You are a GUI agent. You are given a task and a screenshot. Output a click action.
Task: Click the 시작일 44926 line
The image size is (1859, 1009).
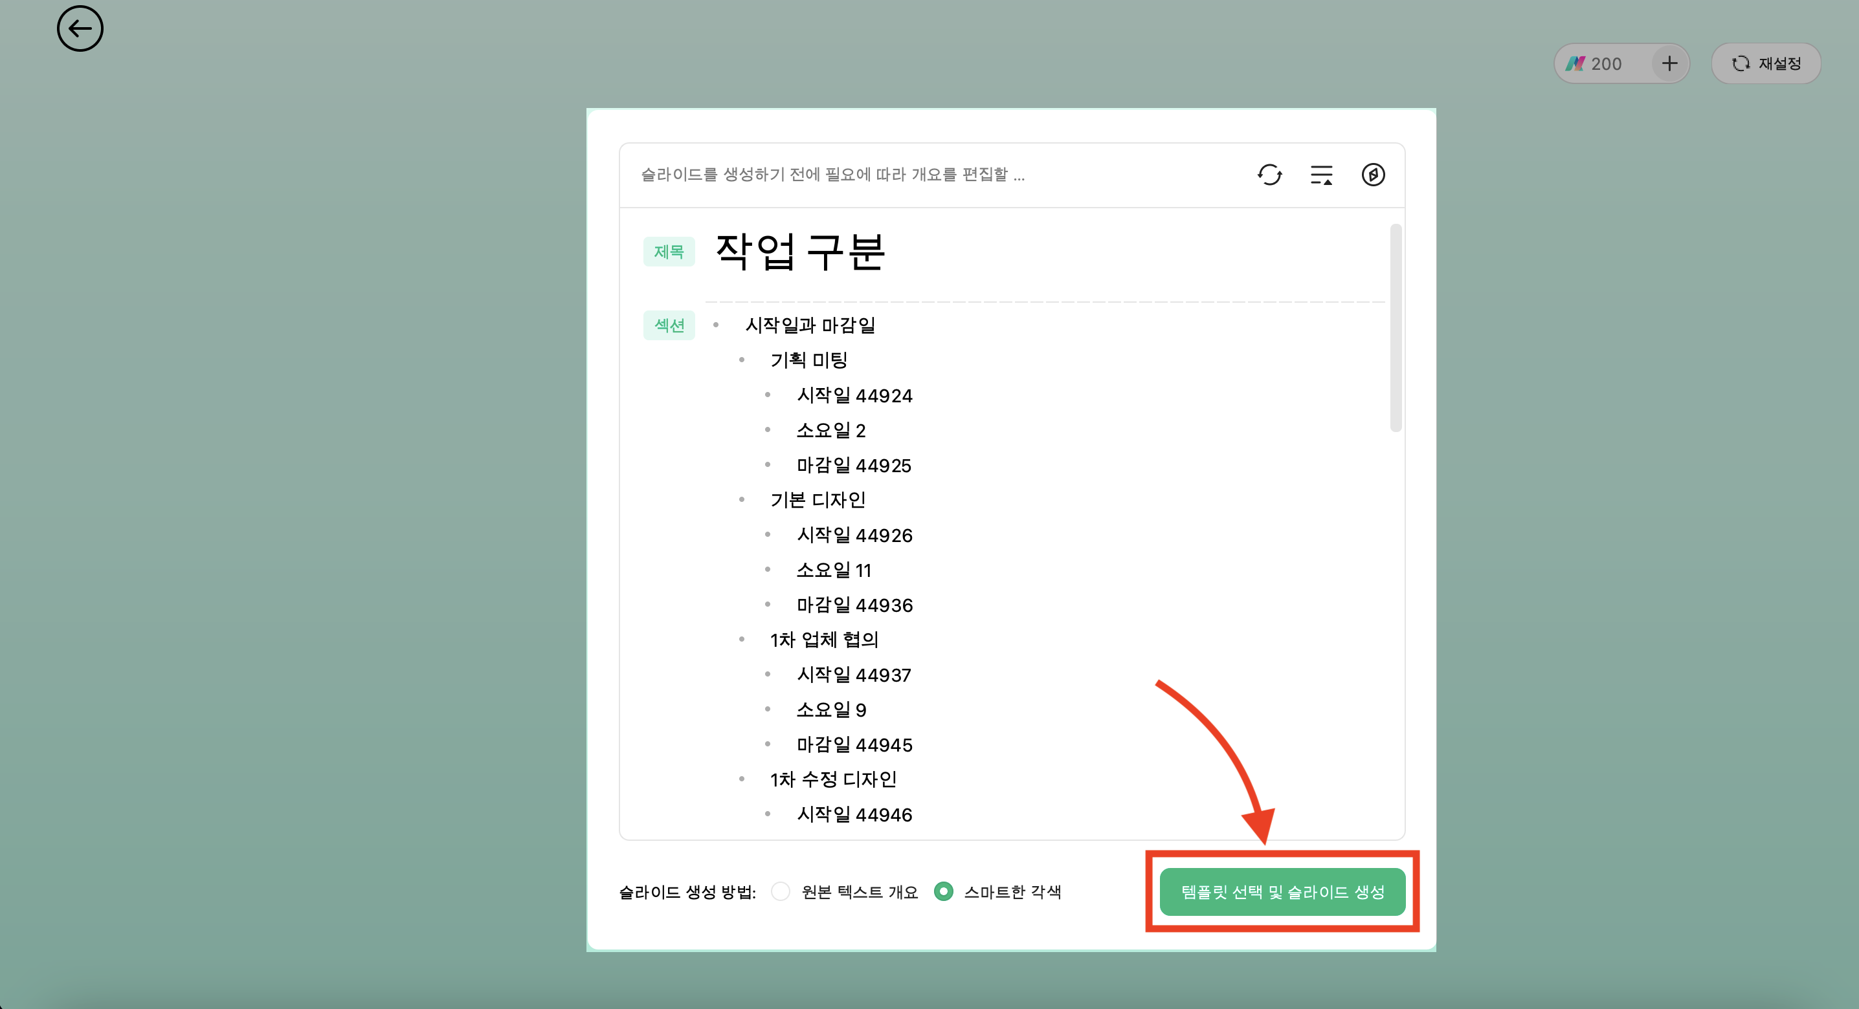click(854, 535)
